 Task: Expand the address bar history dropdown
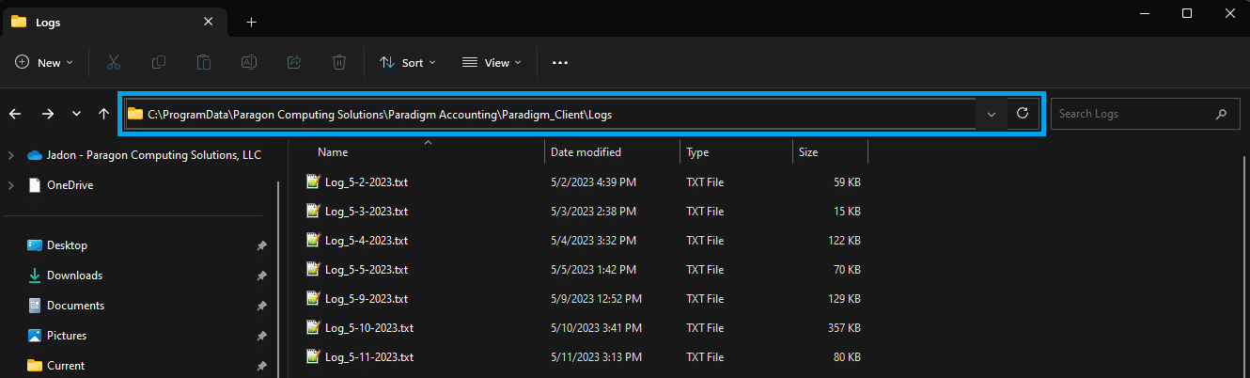click(991, 114)
